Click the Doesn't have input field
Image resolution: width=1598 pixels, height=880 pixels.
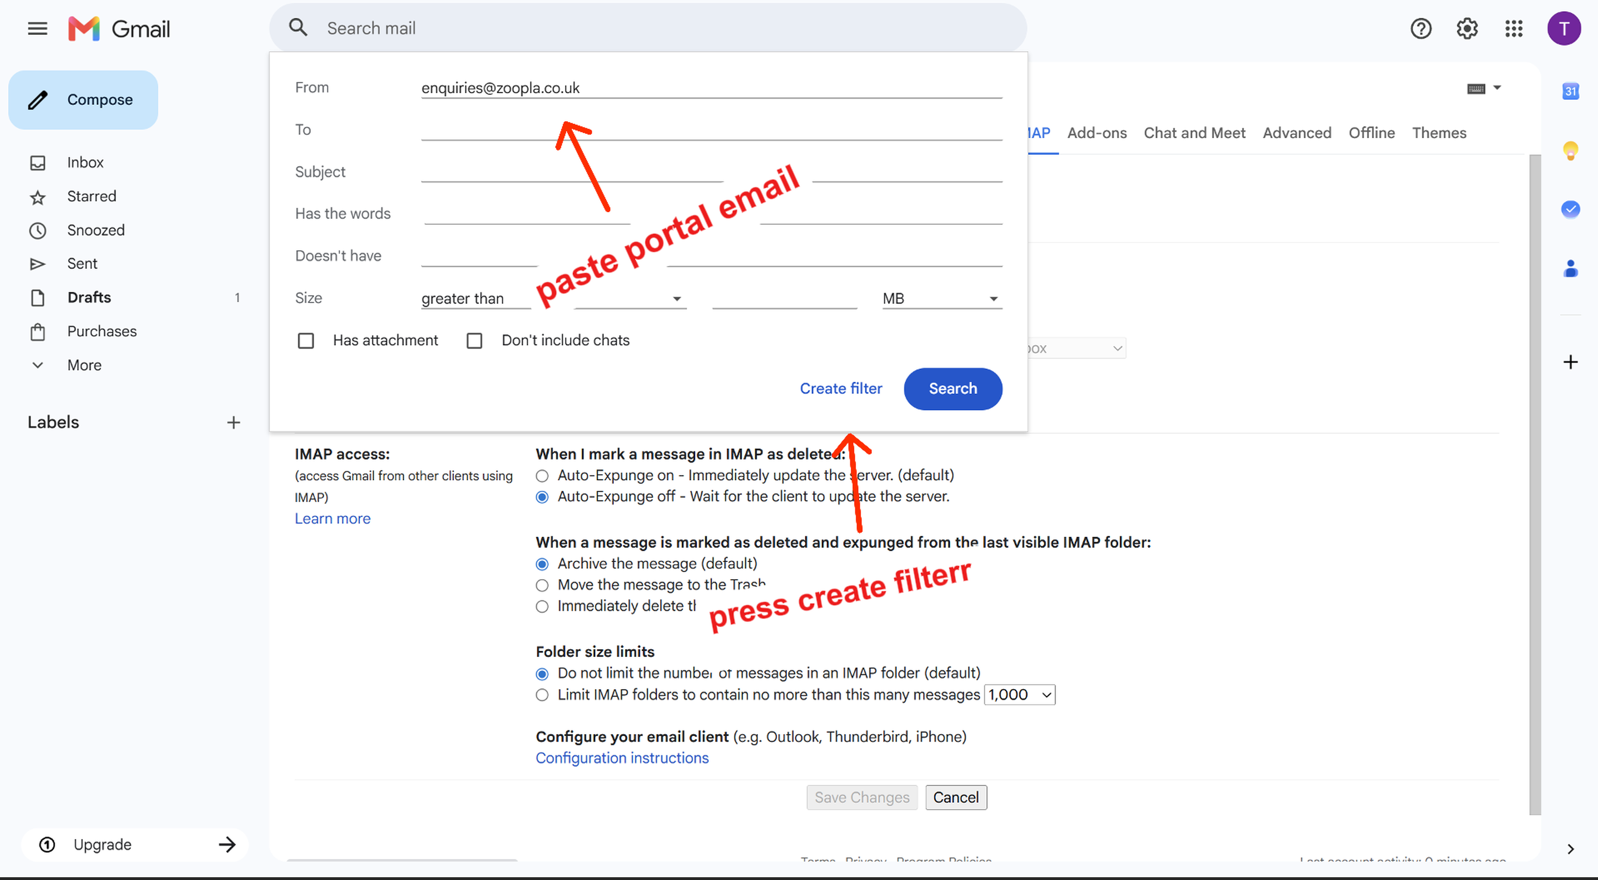point(711,256)
